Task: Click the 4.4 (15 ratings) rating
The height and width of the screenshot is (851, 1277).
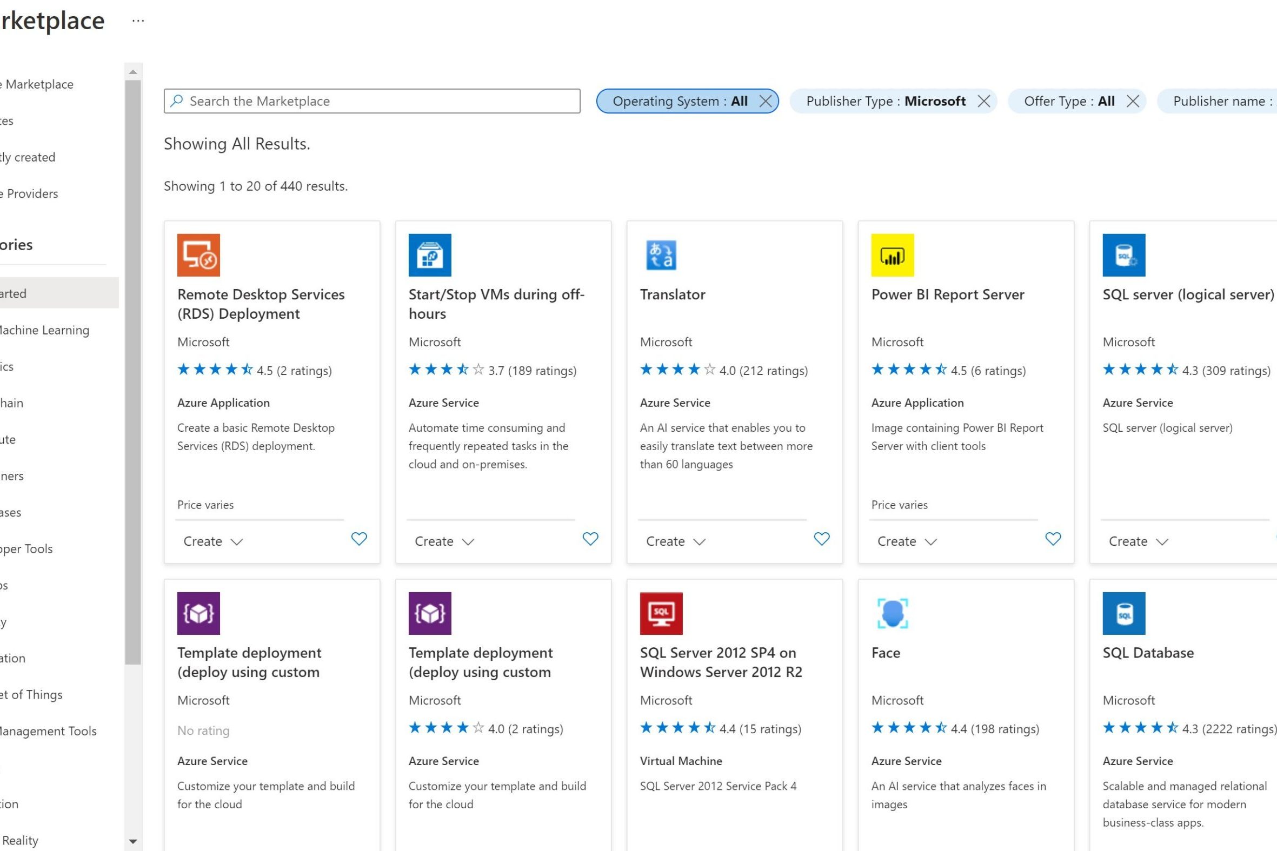Action: click(721, 728)
